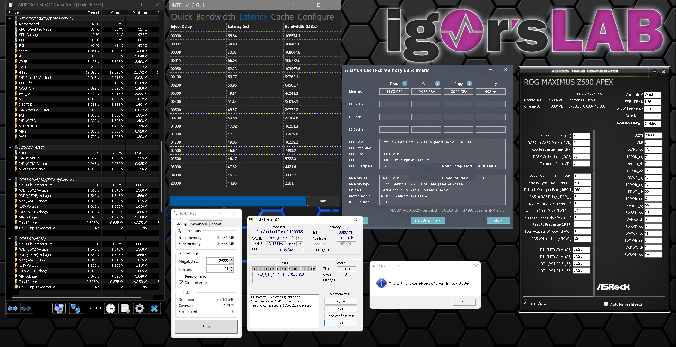Click RUN button in Intel MLC GUI

pos(323,201)
